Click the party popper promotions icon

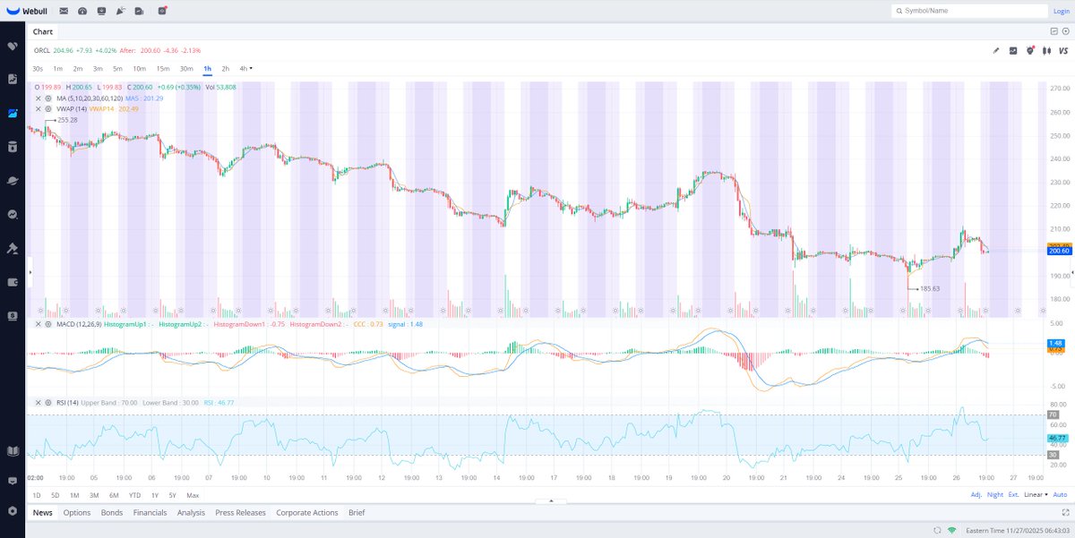click(120, 12)
